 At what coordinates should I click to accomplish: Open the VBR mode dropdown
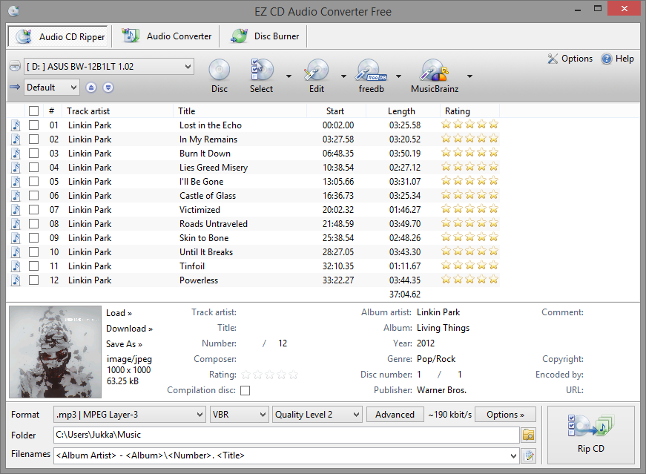tap(239, 414)
